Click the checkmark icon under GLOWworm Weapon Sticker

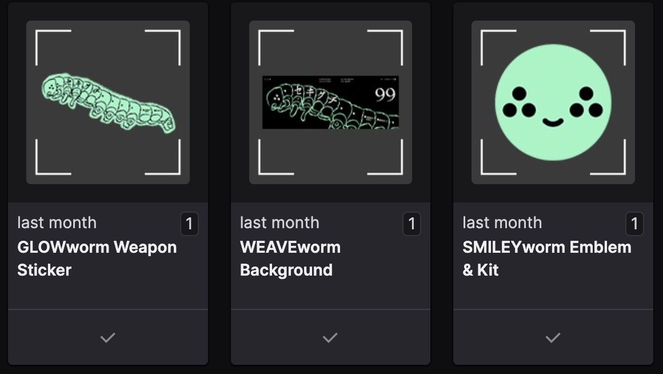click(x=107, y=338)
